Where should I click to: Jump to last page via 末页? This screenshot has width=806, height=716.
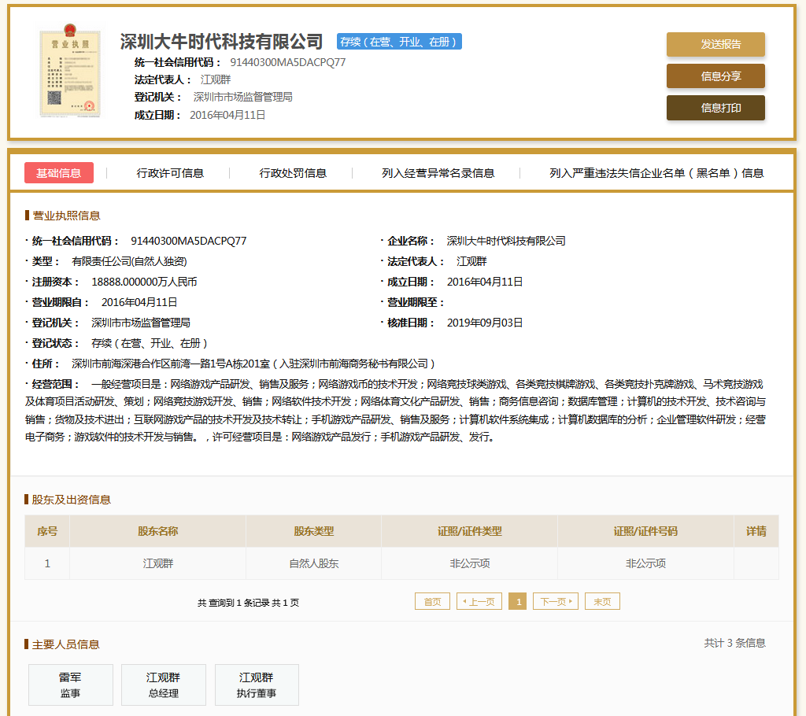(602, 601)
